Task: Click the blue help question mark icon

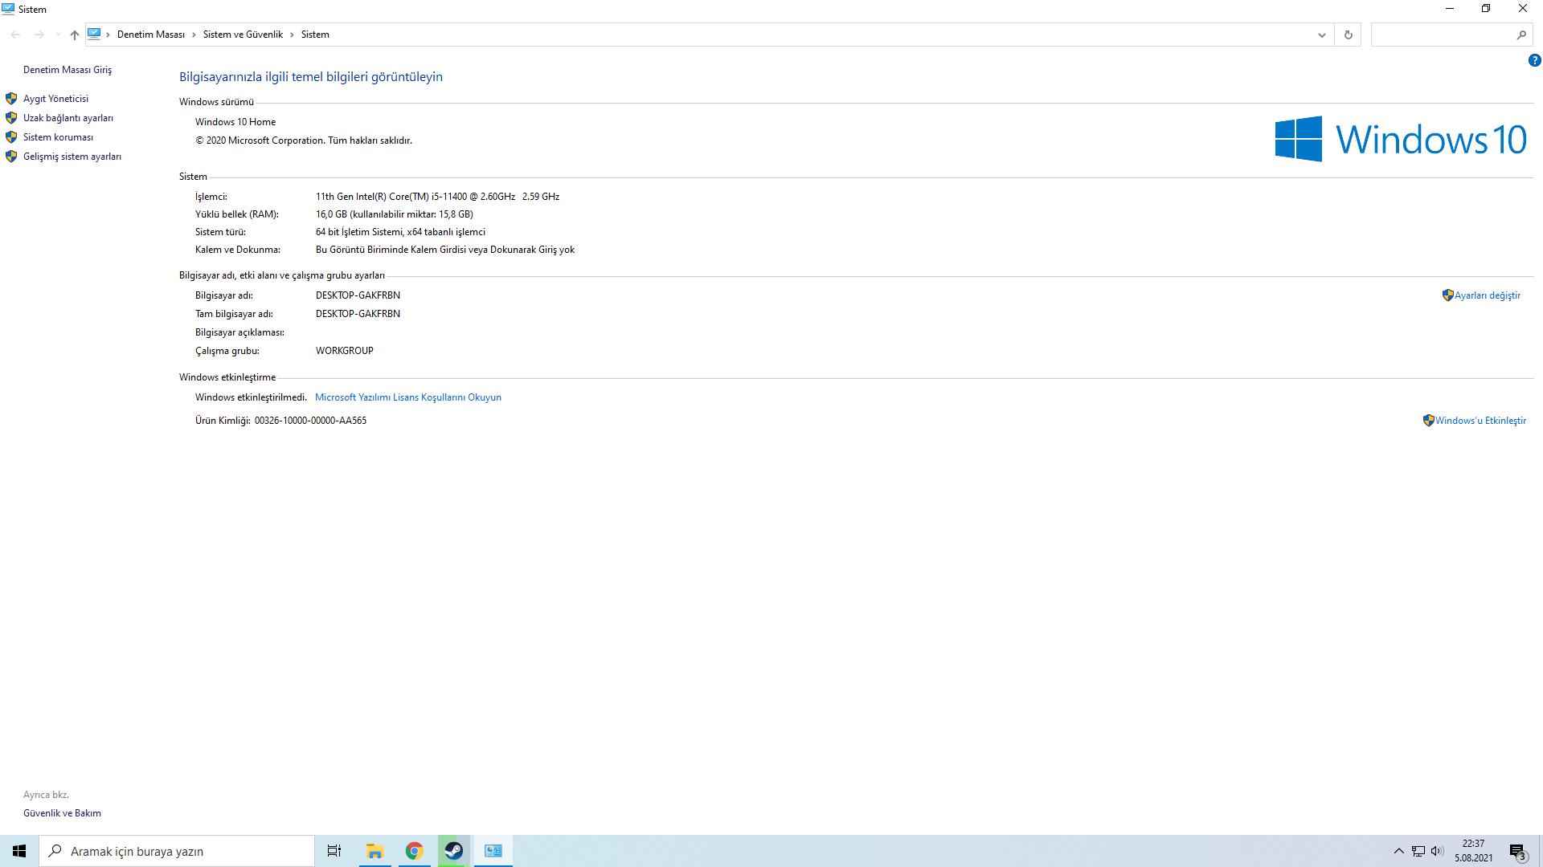Action: pyautogui.click(x=1534, y=60)
